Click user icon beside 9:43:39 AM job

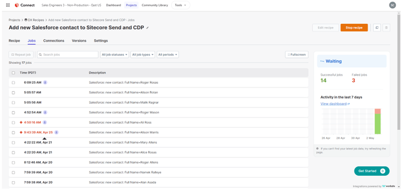click(56, 132)
